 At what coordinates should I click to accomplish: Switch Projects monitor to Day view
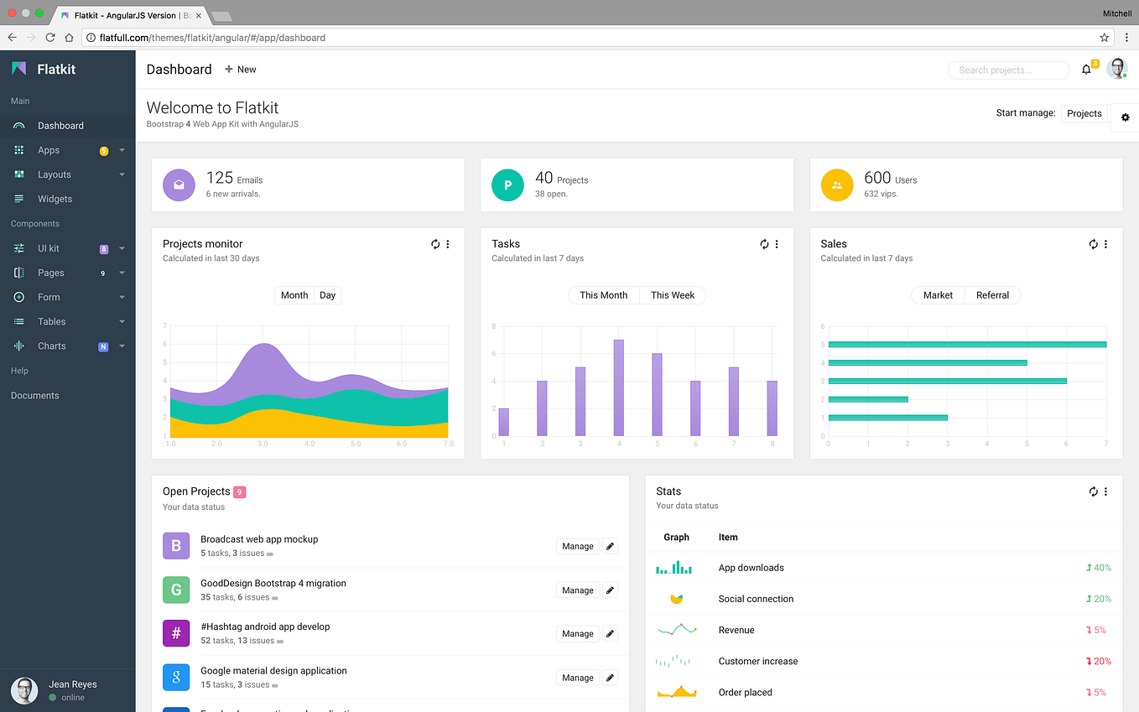click(x=327, y=295)
